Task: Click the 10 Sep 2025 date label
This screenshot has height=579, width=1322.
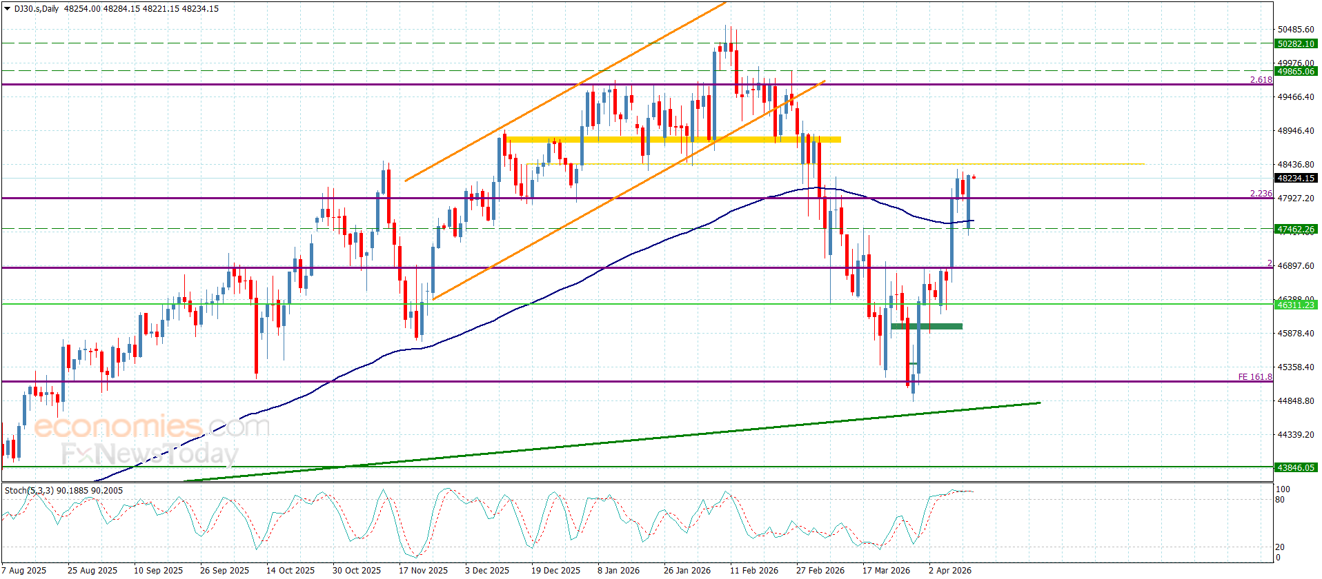Action: coord(159,571)
